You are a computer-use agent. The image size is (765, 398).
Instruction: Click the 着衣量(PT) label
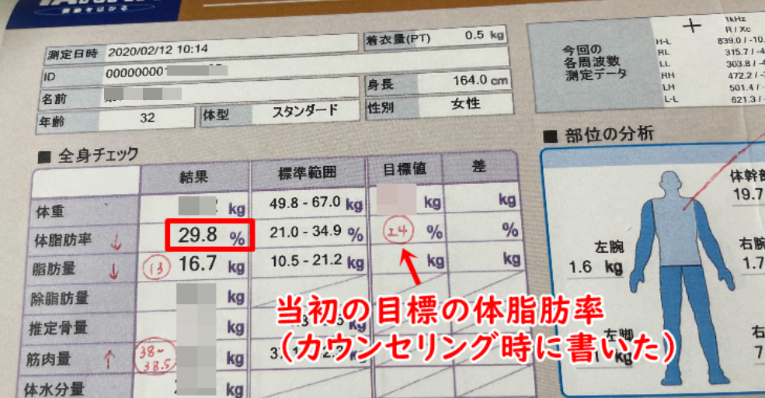click(x=398, y=40)
